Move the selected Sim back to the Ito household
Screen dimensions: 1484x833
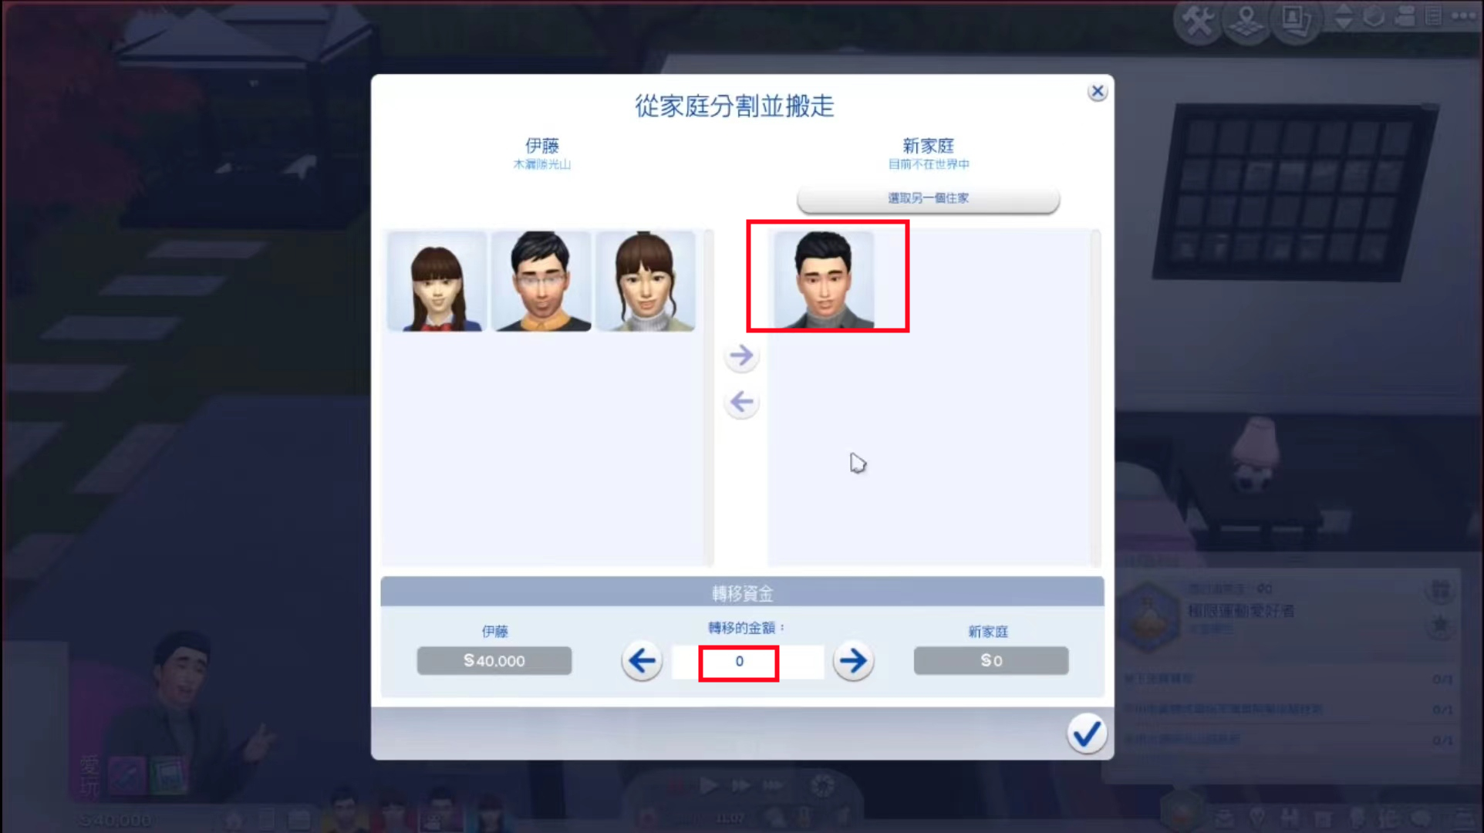click(741, 403)
